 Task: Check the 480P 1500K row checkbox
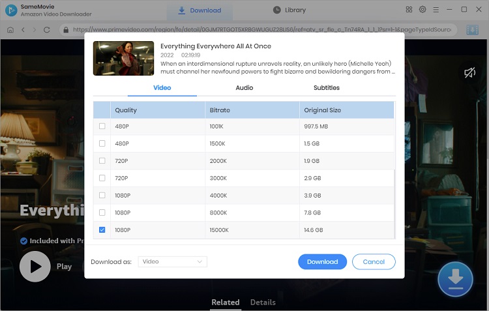(102, 143)
